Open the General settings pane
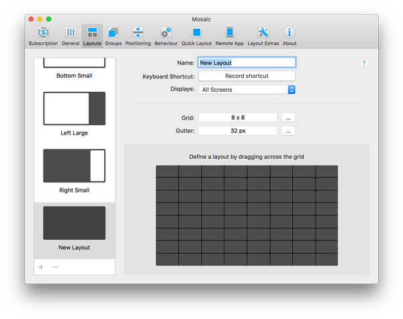The image size is (403, 319). point(71,35)
